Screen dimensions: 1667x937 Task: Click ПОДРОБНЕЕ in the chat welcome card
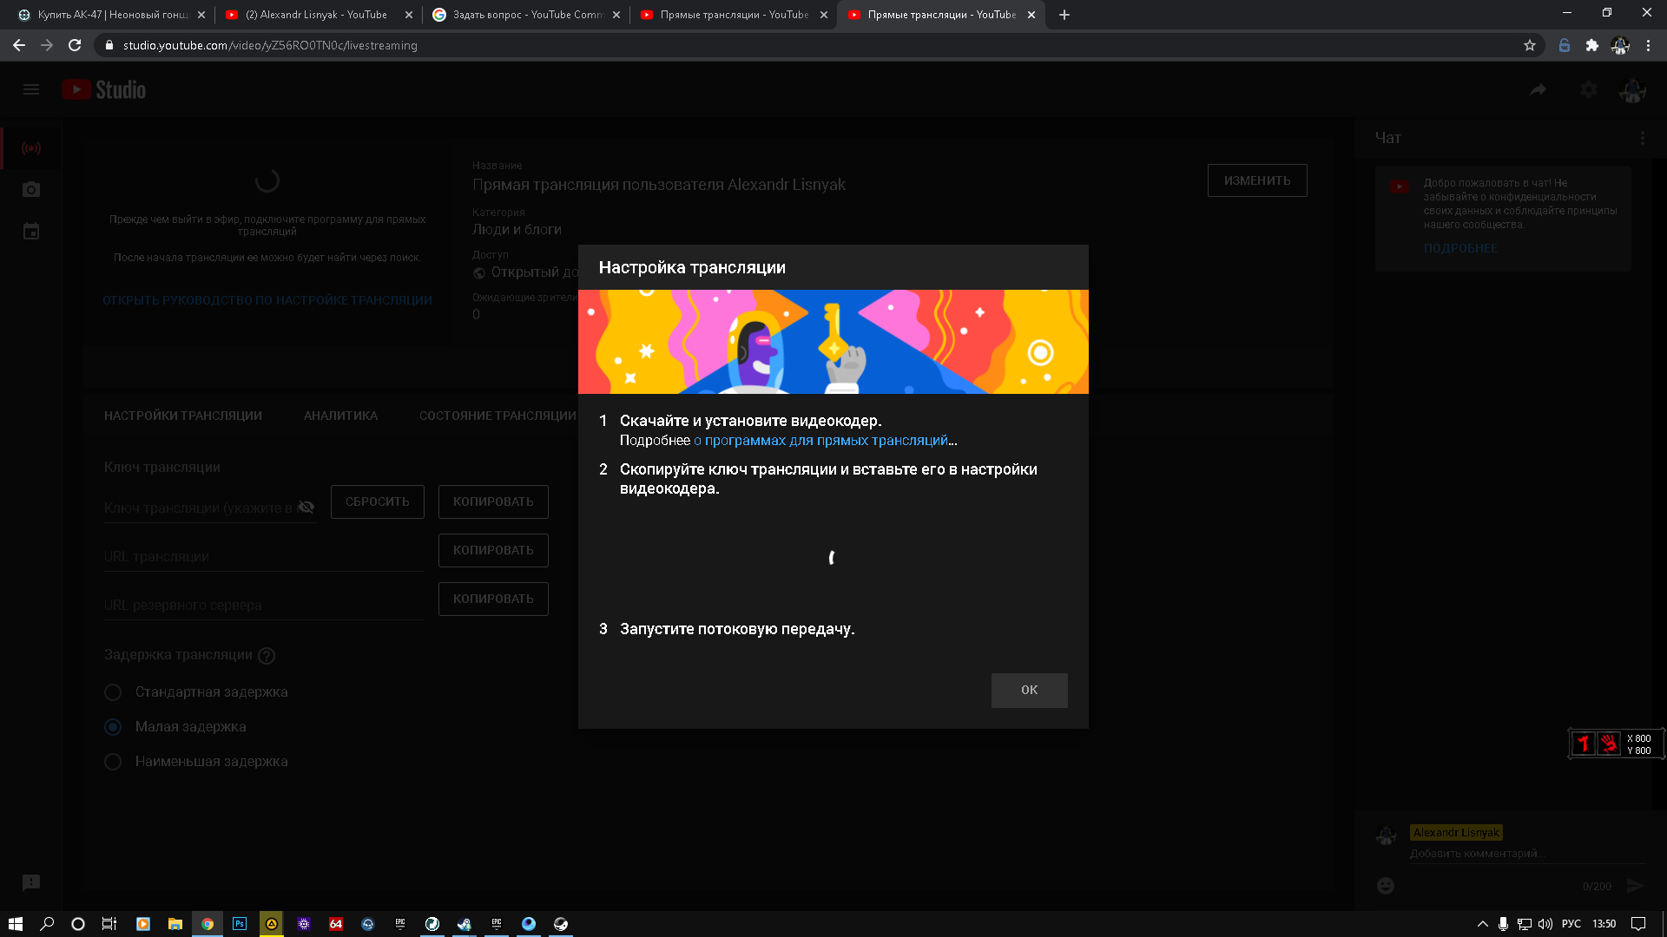pos(1460,248)
